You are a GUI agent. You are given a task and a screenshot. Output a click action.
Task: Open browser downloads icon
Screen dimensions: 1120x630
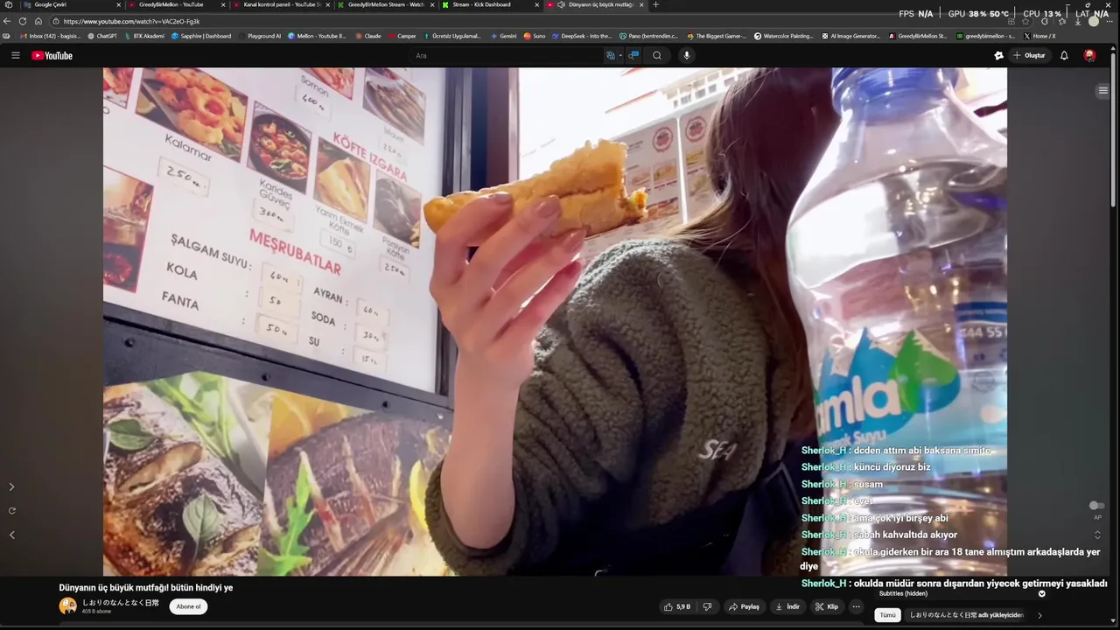click(x=1078, y=21)
